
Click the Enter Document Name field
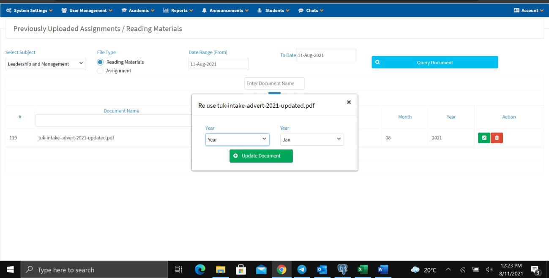point(274,84)
